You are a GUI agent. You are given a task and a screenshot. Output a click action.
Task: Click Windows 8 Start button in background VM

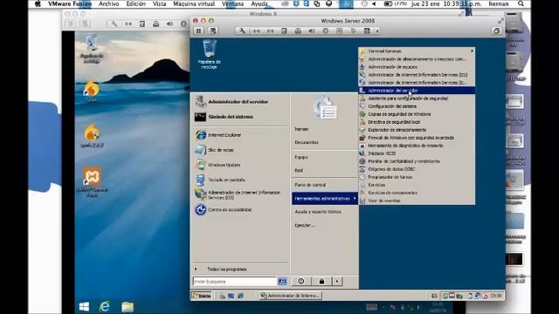[84, 306]
